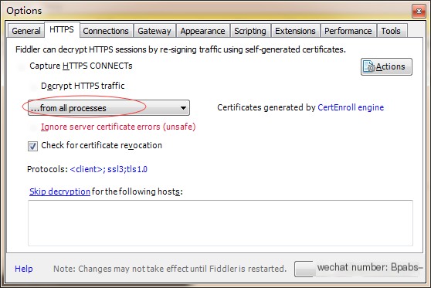Viewport: 431px width, 288px height.
Task: Enable Decrypt HTTPS traffic checkbox
Action: pyautogui.click(x=33, y=86)
